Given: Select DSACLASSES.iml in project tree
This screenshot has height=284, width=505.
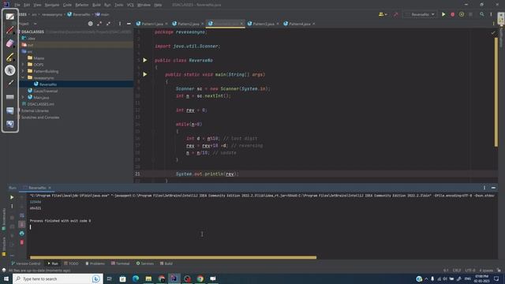Looking at the screenshot, I should tap(40, 104).
